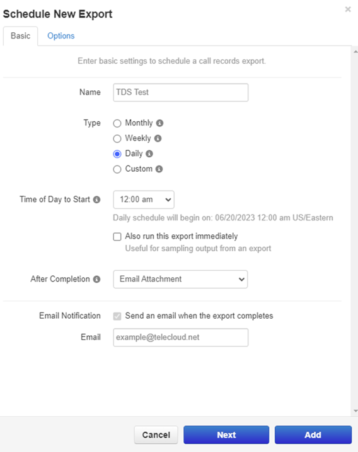Viewport: 358px width, 452px height.
Task: Click the info icon next to Daily
Action: pyautogui.click(x=149, y=153)
